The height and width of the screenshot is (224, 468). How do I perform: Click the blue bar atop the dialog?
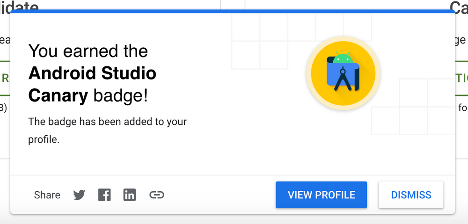point(233,11)
